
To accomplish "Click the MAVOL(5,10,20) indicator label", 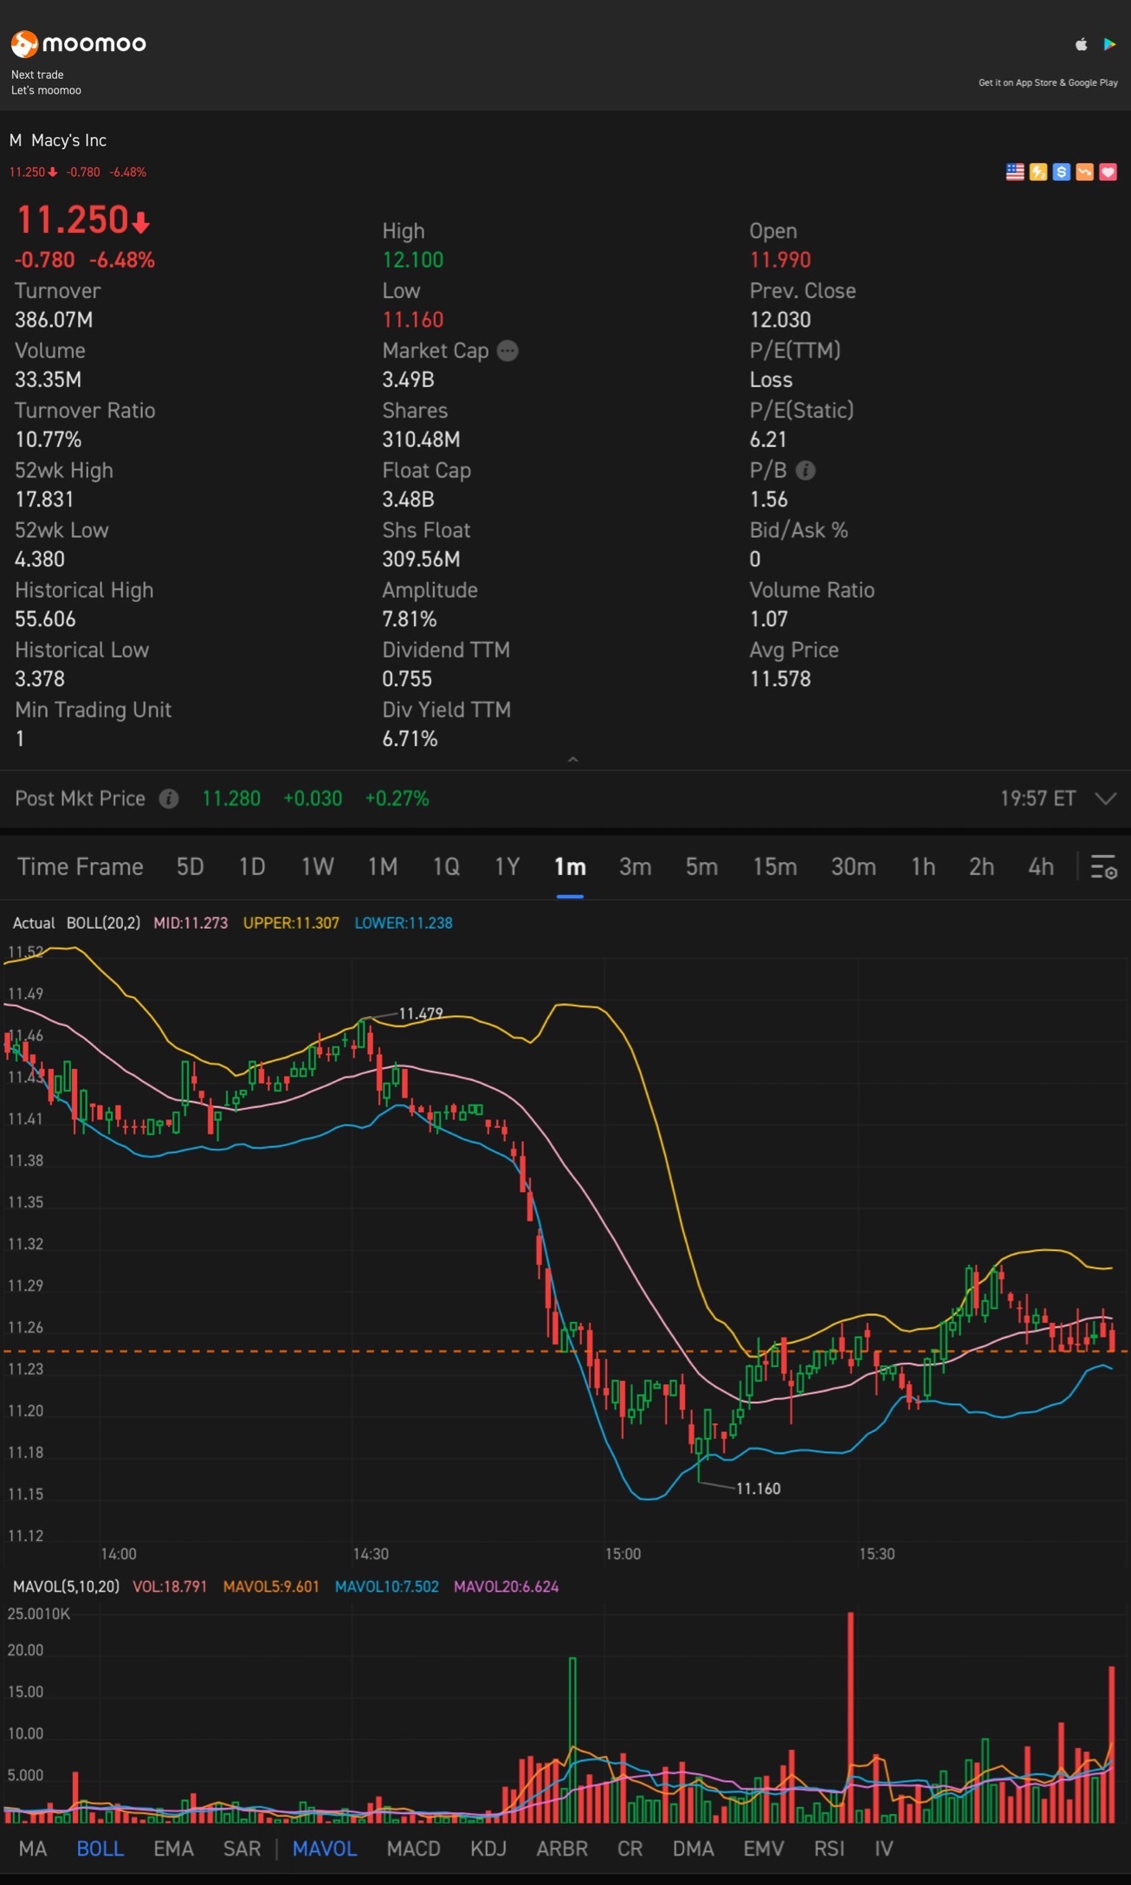I will pos(66,1587).
